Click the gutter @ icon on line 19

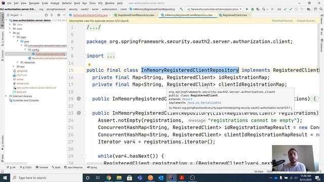coord(79,99)
